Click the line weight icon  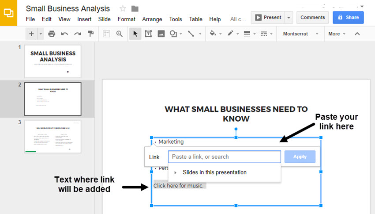click(x=247, y=34)
